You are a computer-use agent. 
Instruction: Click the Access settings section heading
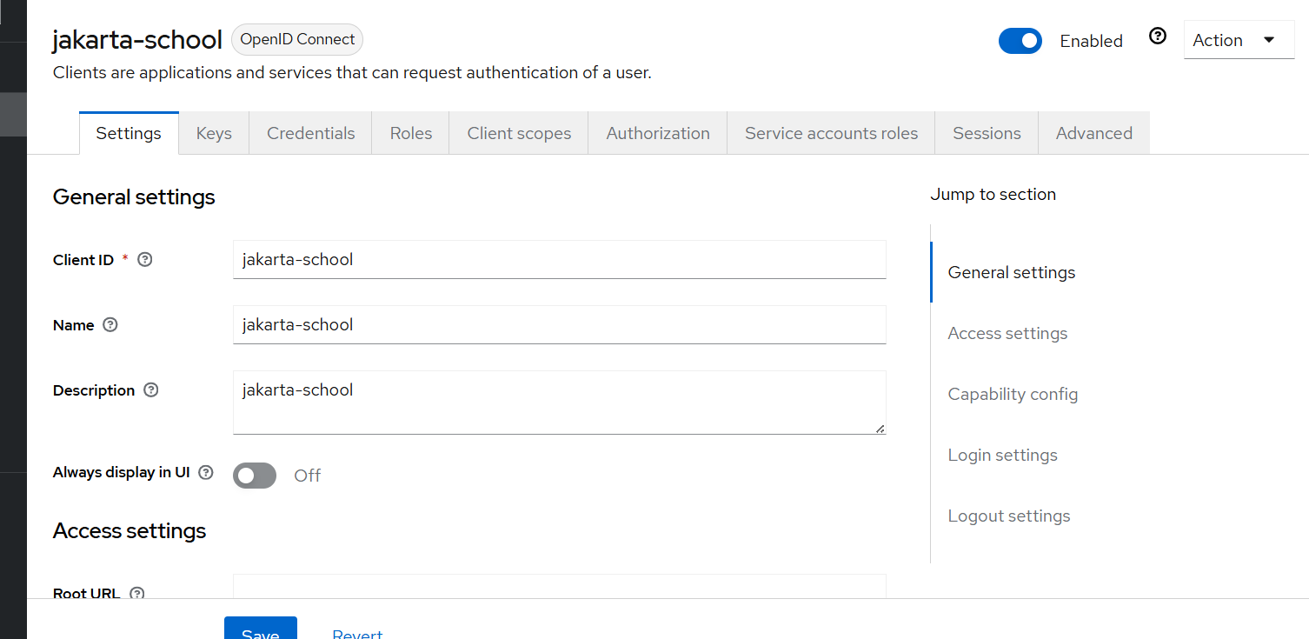pyautogui.click(x=130, y=530)
